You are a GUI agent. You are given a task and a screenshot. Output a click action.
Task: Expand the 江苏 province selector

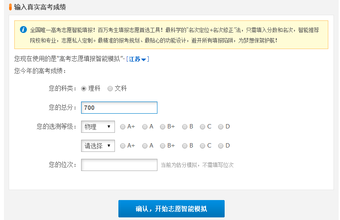(137, 59)
